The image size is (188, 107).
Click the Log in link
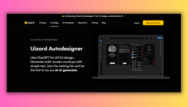pyautogui.click(x=137, y=23)
